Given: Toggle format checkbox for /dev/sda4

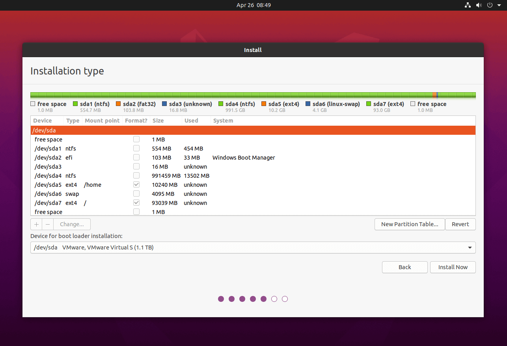Looking at the screenshot, I should tap(136, 176).
